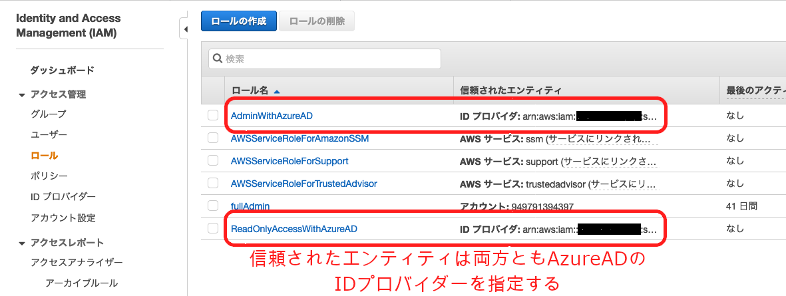This screenshot has width=786, height=296.
Task: Tick the ReadOnlyAccessWithAzureAD row checkbox
Action: click(x=213, y=228)
